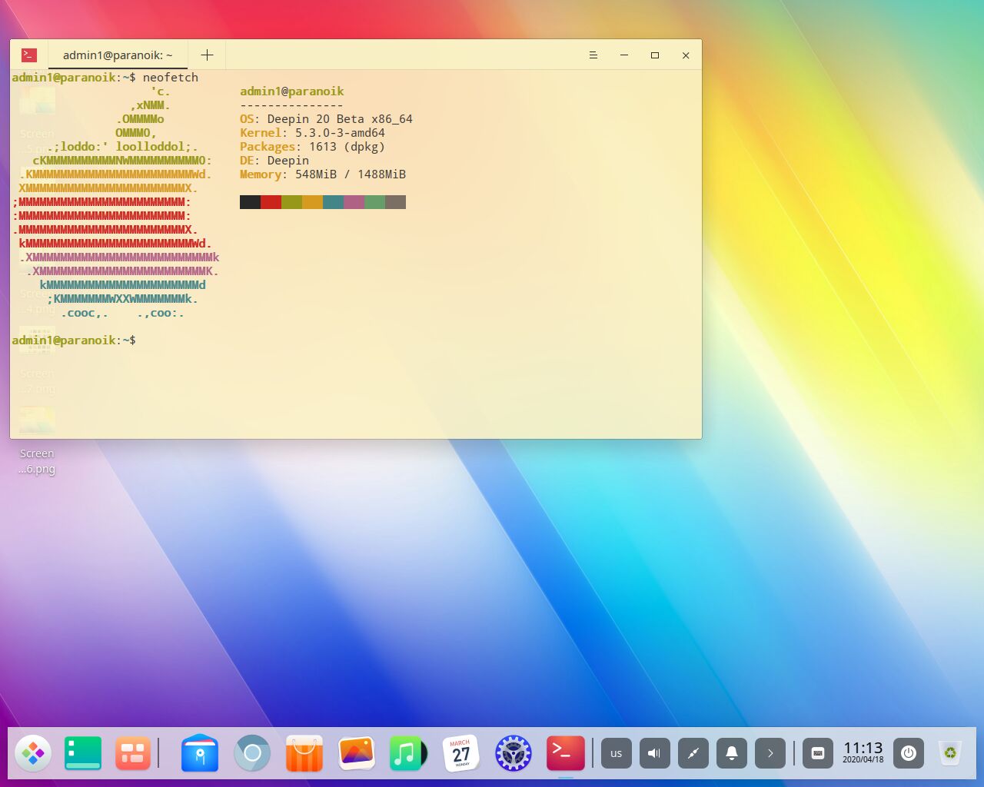Click the network plug icon in the tray
The width and height of the screenshot is (984, 787).
[x=693, y=753]
